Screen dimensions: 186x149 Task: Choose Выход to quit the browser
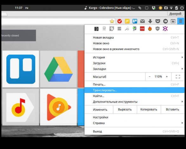click(x=135, y=131)
